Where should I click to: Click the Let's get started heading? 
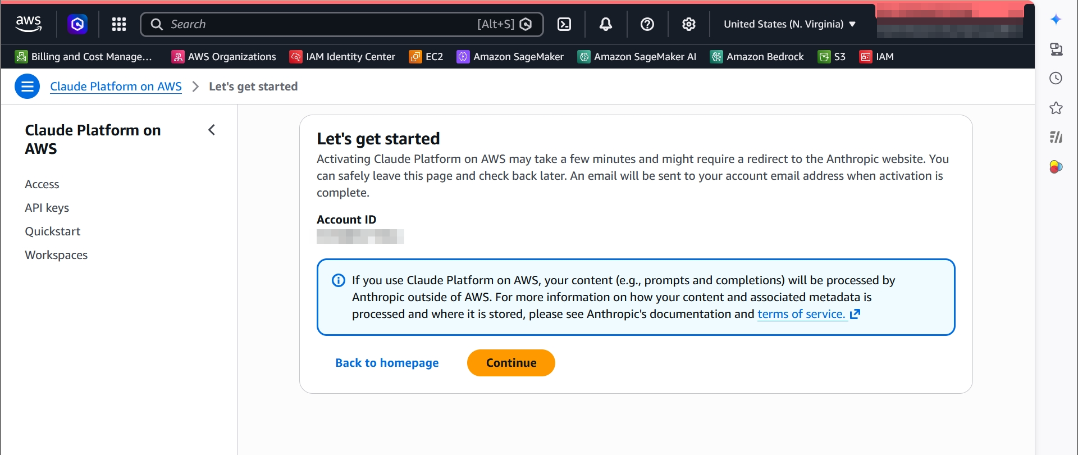(x=378, y=139)
